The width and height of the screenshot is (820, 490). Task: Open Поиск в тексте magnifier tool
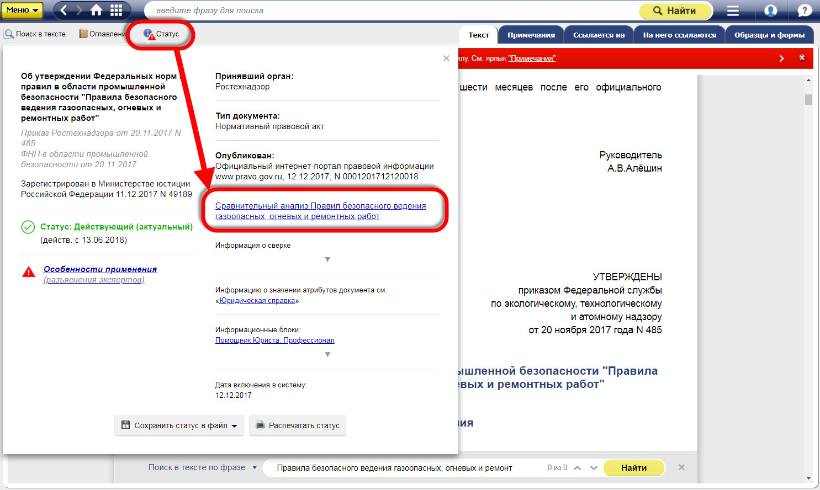point(35,34)
